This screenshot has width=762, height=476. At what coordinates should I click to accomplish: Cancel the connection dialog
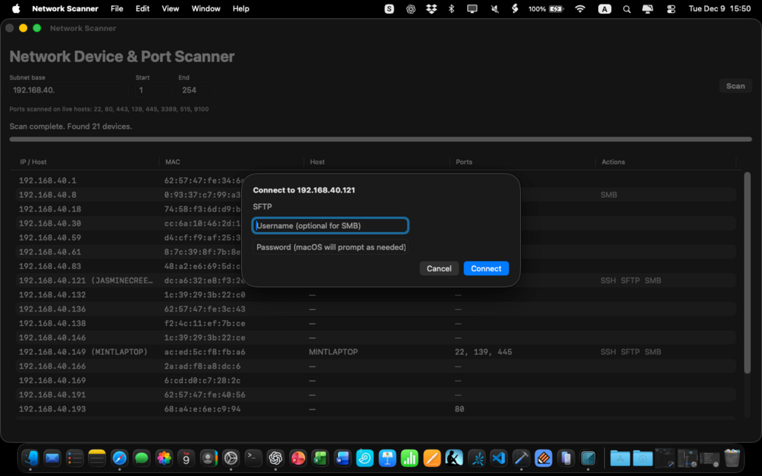pyautogui.click(x=439, y=268)
